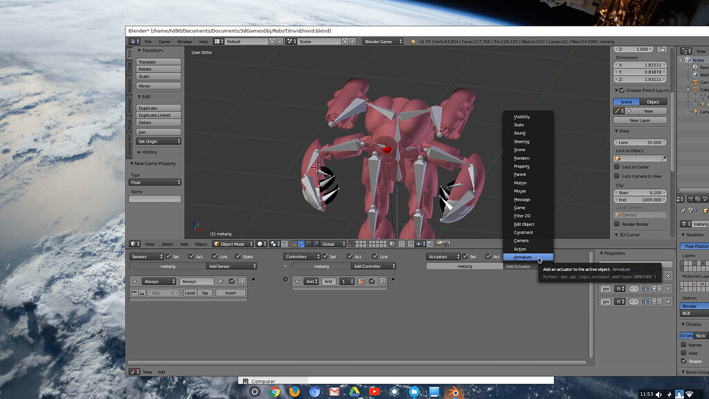The height and width of the screenshot is (399, 709).
Task: Choose the Visibility actuator entry
Action: point(528,116)
